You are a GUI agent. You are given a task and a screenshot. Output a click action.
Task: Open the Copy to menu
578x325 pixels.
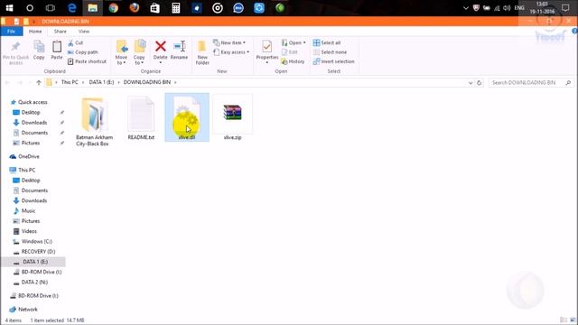[139, 52]
